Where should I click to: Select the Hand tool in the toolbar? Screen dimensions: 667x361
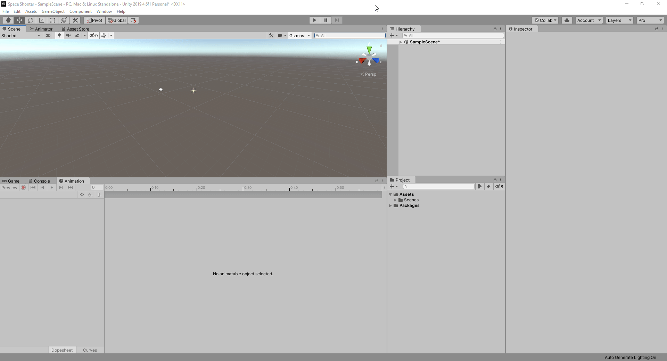pyautogui.click(x=8, y=20)
